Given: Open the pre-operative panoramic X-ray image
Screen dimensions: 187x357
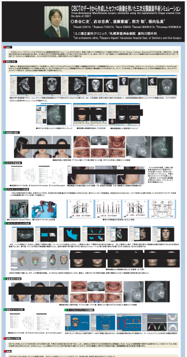Looking at the screenshot, I should coord(99,141).
